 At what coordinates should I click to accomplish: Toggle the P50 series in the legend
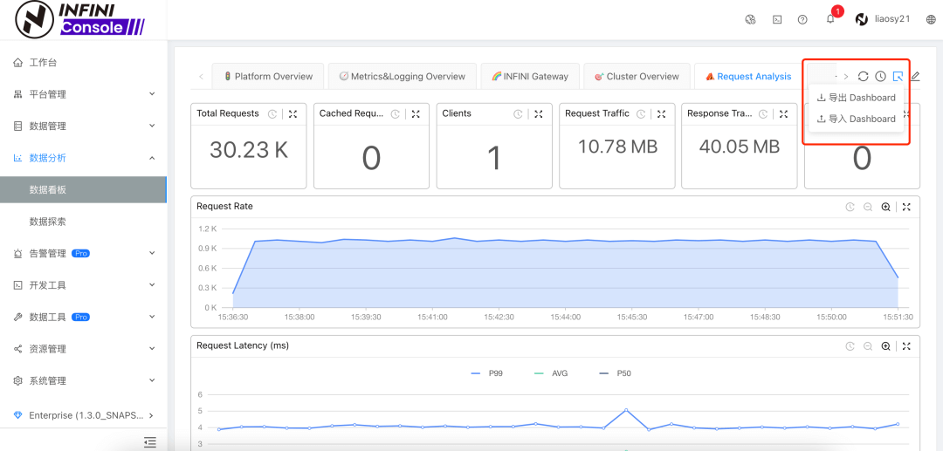(616, 373)
